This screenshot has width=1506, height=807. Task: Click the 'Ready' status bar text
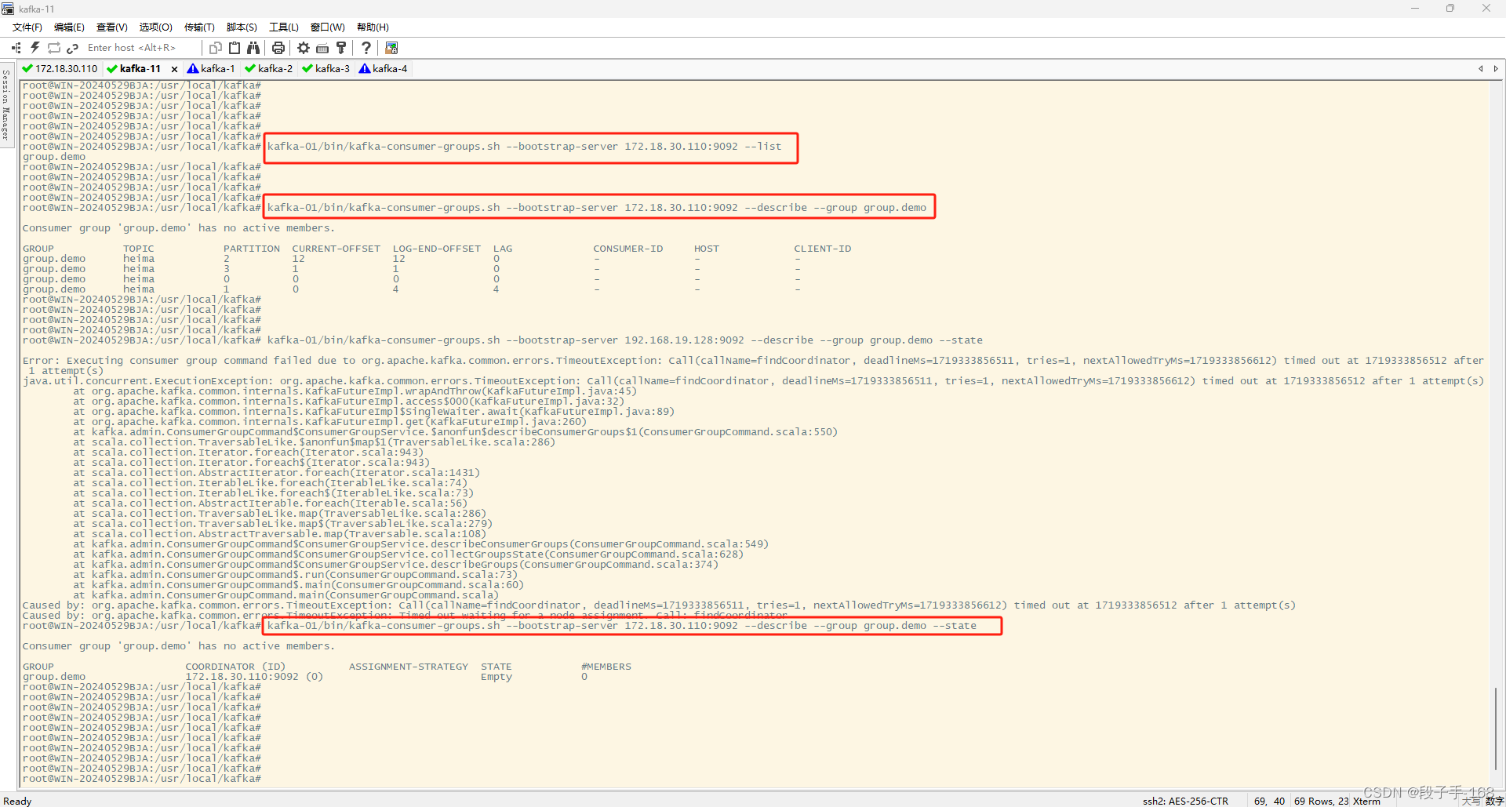(x=17, y=801)
